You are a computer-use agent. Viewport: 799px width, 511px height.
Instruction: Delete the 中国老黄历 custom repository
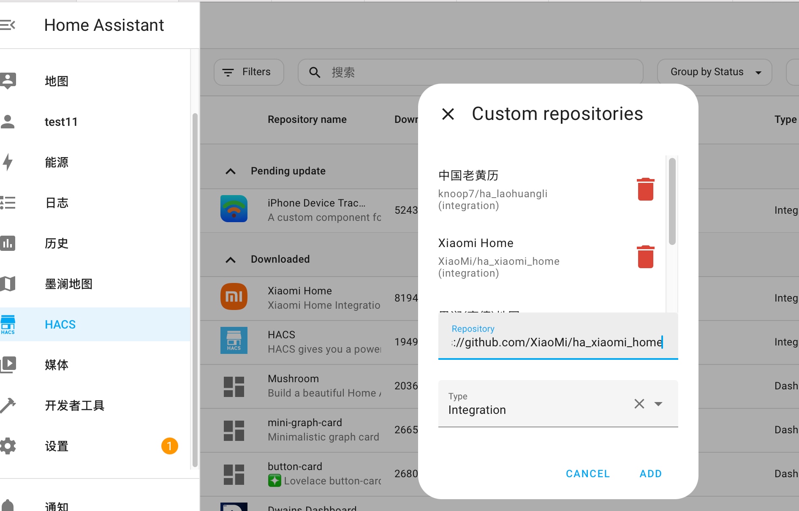646,189
